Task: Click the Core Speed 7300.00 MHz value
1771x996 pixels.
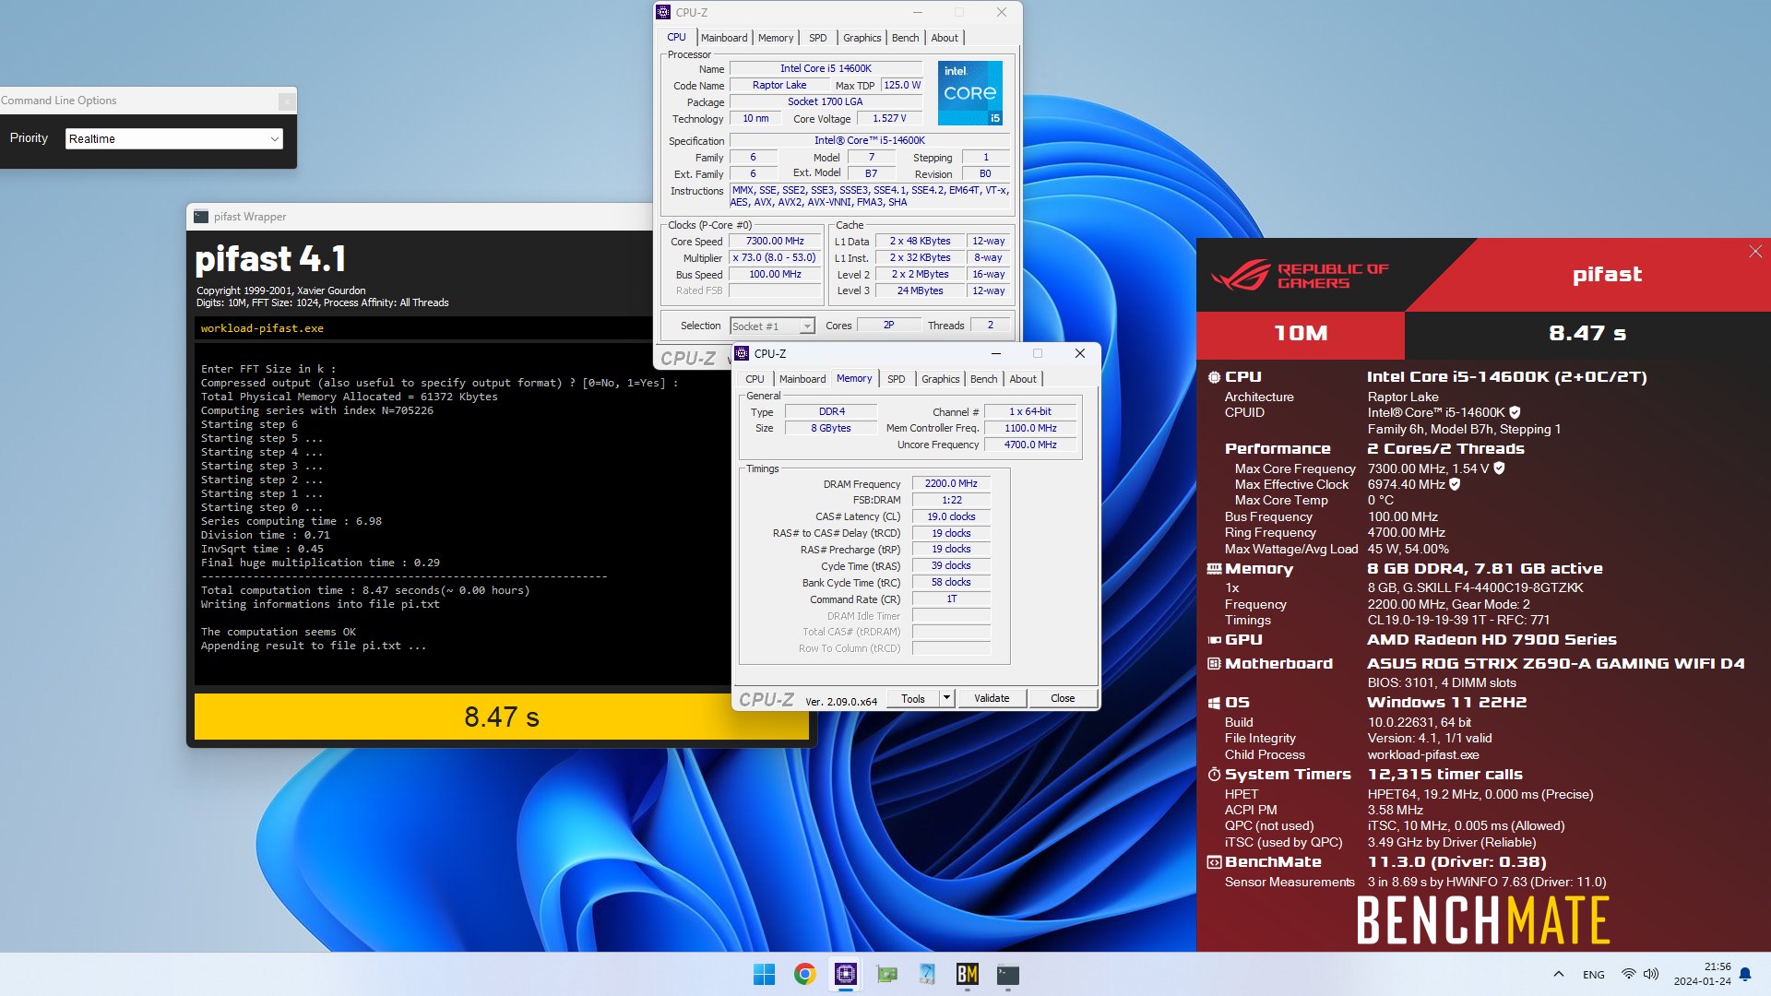Action: 775,242
